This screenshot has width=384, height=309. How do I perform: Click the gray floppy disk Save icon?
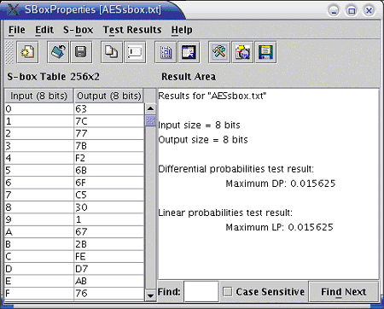(x=81, y=52)
